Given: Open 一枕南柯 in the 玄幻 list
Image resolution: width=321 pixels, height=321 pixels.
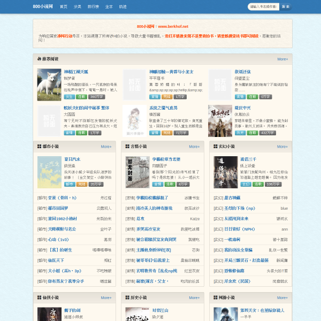Looking at the screenshot, I should [x=232, y=240].
